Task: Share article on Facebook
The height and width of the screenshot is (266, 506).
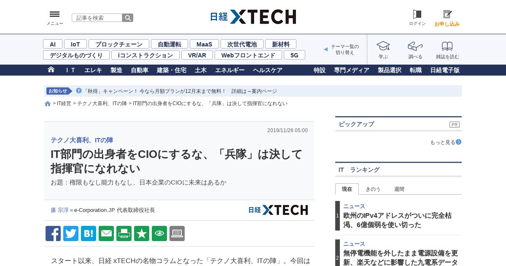Action: (53, 233)
